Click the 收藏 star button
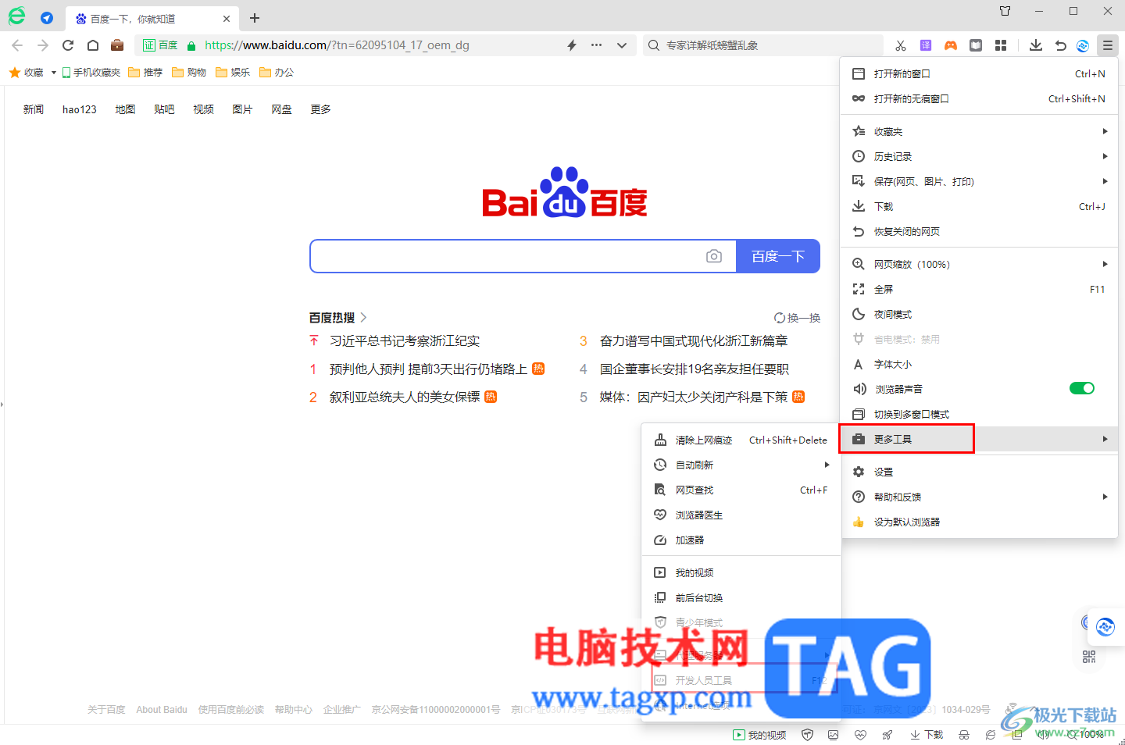 point(27,73)
